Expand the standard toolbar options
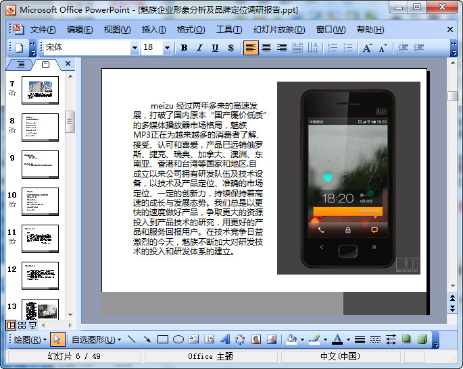The width and height of the screenshot is (463, 369). click(32, 49)
